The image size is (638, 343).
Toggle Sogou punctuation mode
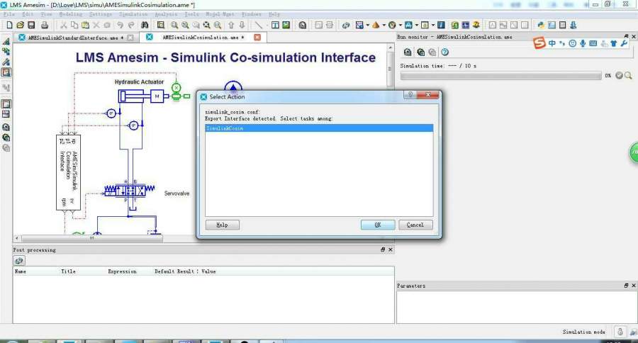pos(562,43)
